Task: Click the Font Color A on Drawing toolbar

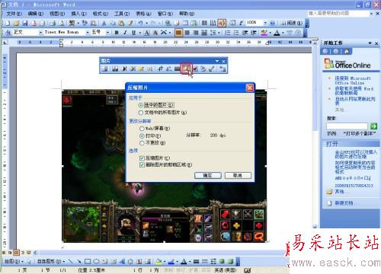Action: (184, 261)
